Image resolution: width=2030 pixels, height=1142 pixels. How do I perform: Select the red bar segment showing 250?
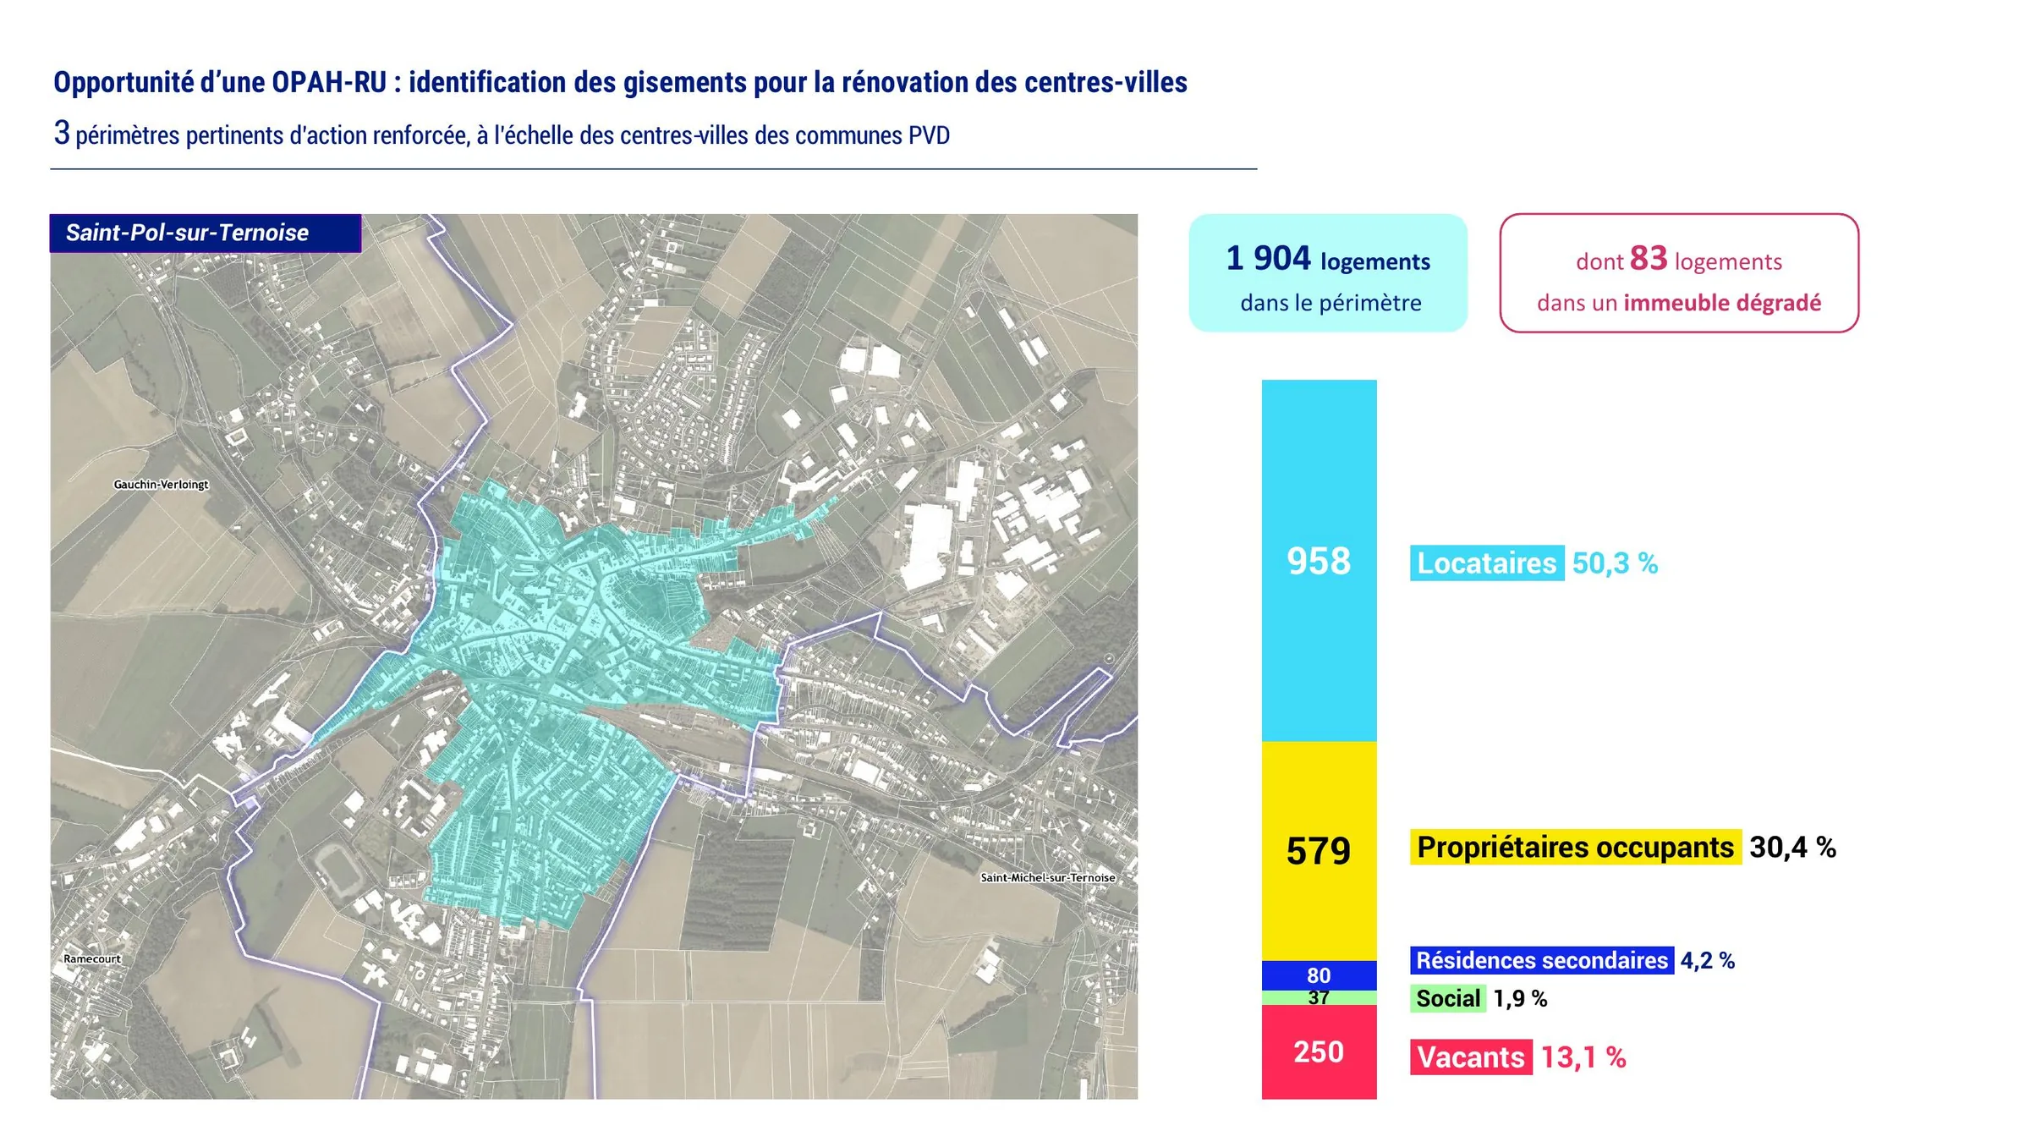1319,1051
